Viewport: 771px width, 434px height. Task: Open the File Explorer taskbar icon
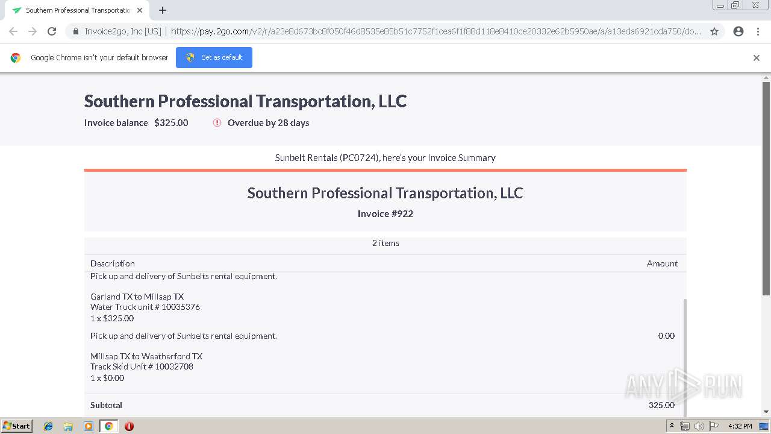pos(68,426)
